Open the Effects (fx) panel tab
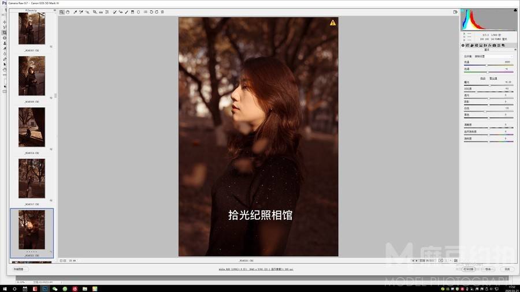Screen dimensions: 520x292 pos(490,46)
